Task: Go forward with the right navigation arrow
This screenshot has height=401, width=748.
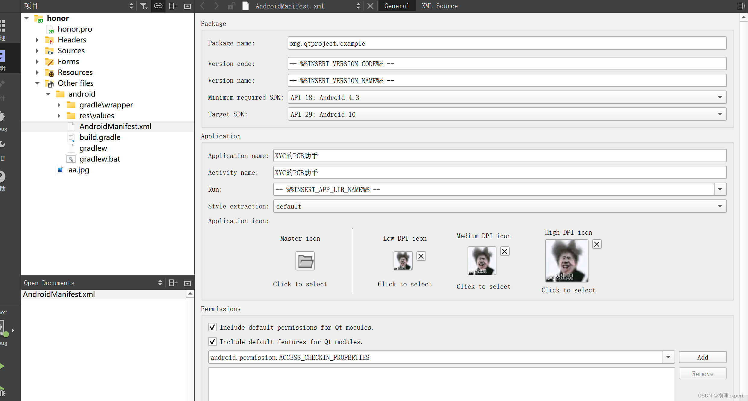Action: click(x=216, y=6)
